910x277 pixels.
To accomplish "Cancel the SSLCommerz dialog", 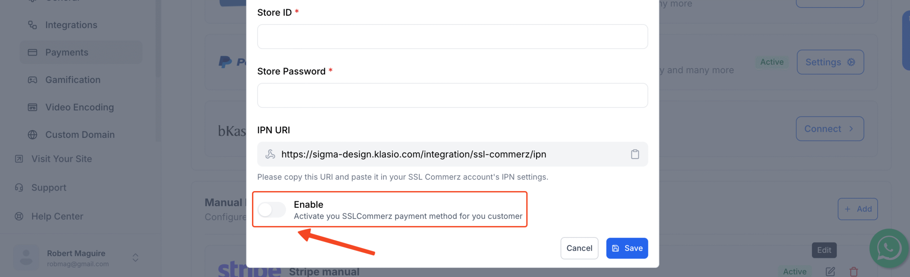I will click(x=579, y=248).
